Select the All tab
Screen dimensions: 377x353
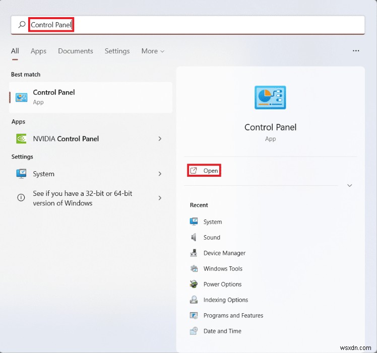tap(15, 51)
